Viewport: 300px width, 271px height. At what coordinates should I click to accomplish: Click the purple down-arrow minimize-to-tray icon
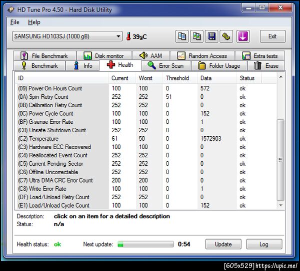[x=243, y=36]
